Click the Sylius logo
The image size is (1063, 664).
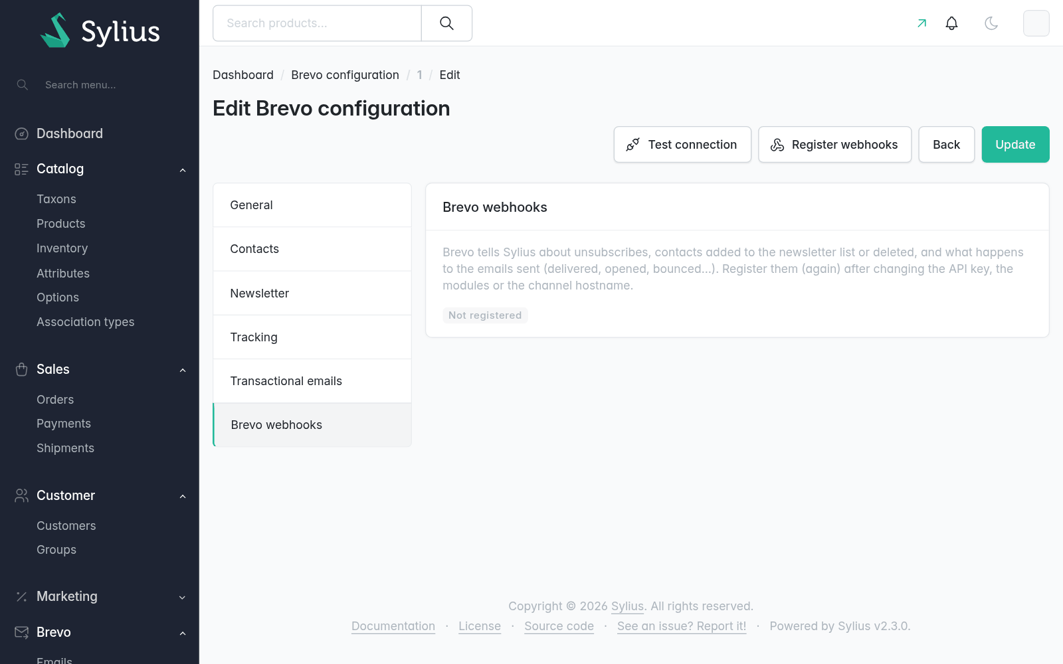coord(100,31)
